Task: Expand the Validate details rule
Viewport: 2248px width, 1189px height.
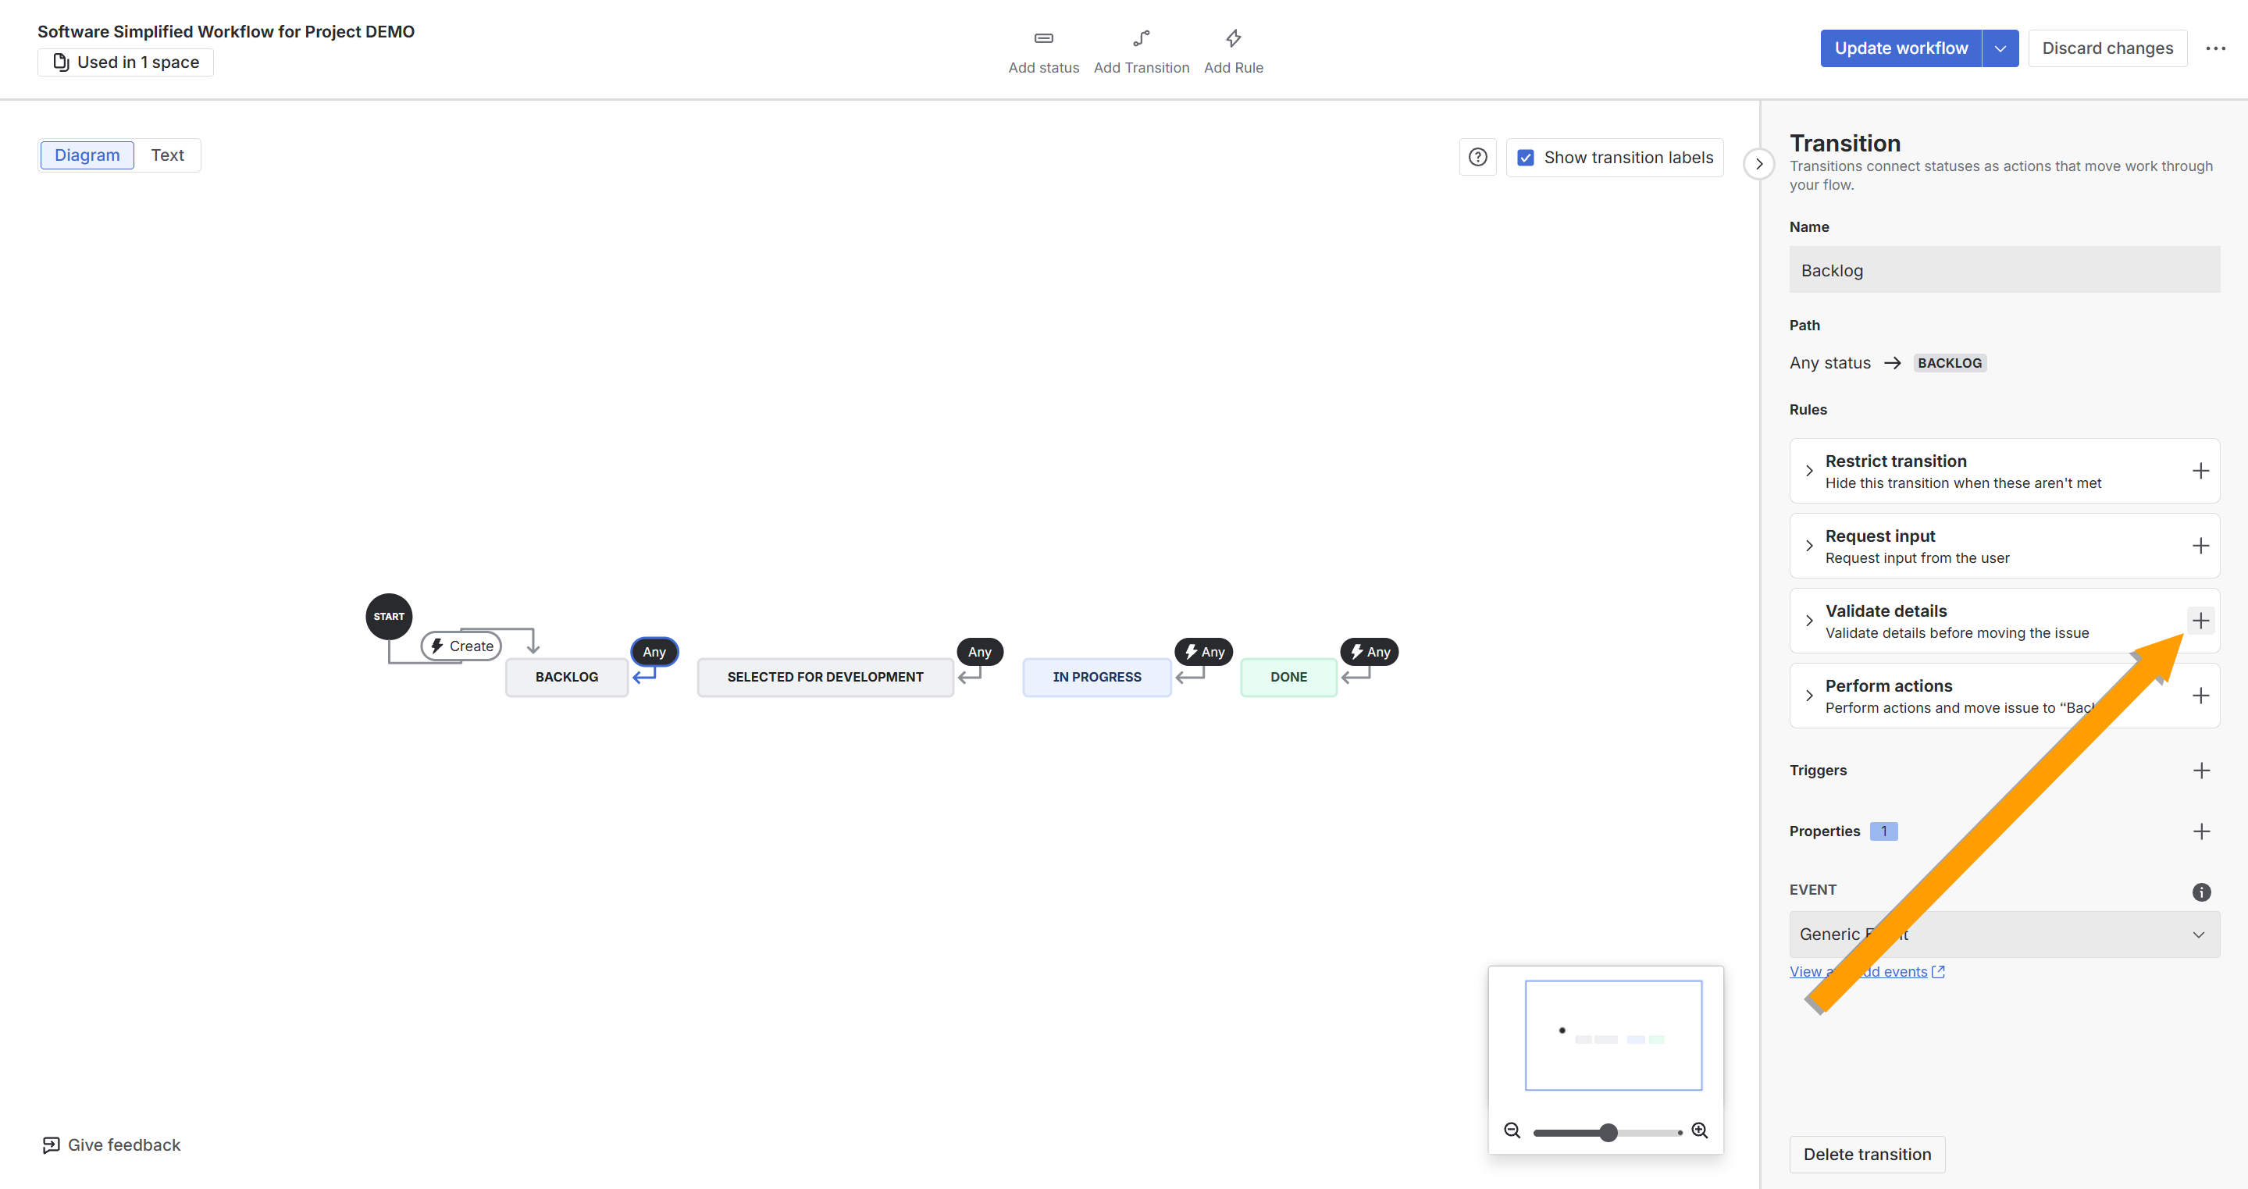Action: (x=1809, y=621)
